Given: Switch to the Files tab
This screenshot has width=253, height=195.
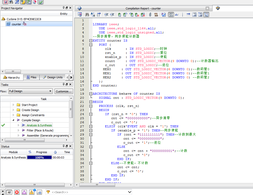Looking at the screenshot, I should click(x=31, y=77).
